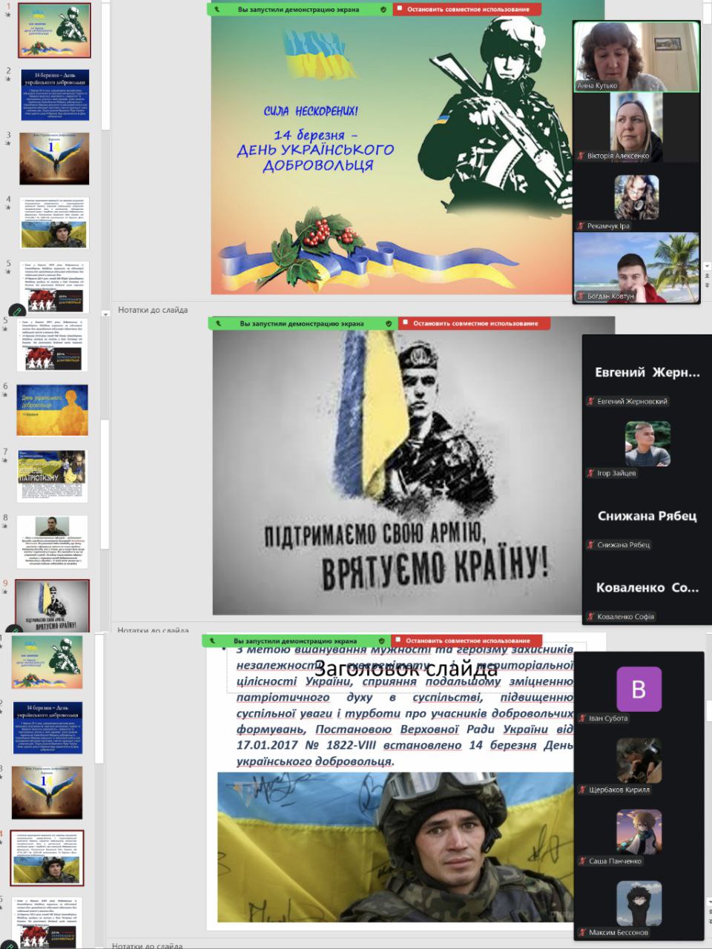Click the bottom-most red stop sharing button
This screenshot has width=712, height=949.
point(467,641)
